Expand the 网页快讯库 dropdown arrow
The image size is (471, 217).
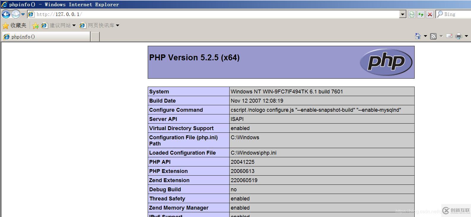[117, 25]
